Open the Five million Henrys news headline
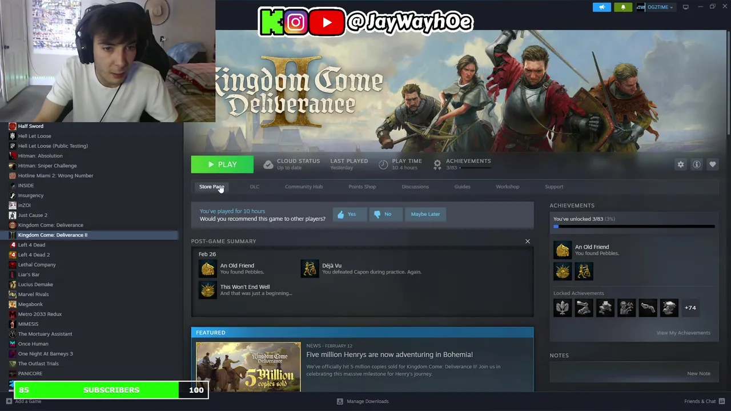The height and width of the screenshot is (411, 731). click(389, 354)
